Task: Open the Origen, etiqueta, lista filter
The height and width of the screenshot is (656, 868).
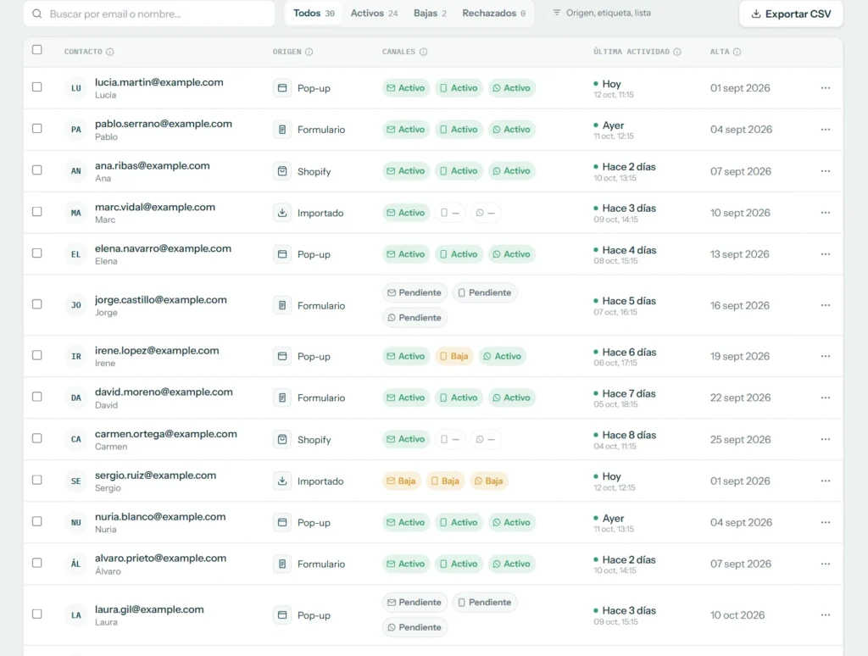Action: click(603, 13)
